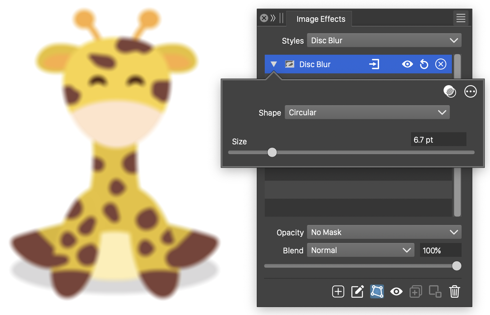Collapse the Disc Blur disclosure triangle

click(274, 64)
